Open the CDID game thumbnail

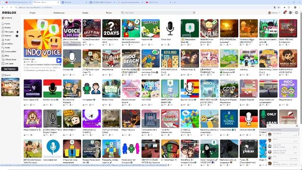click(229, 88)
